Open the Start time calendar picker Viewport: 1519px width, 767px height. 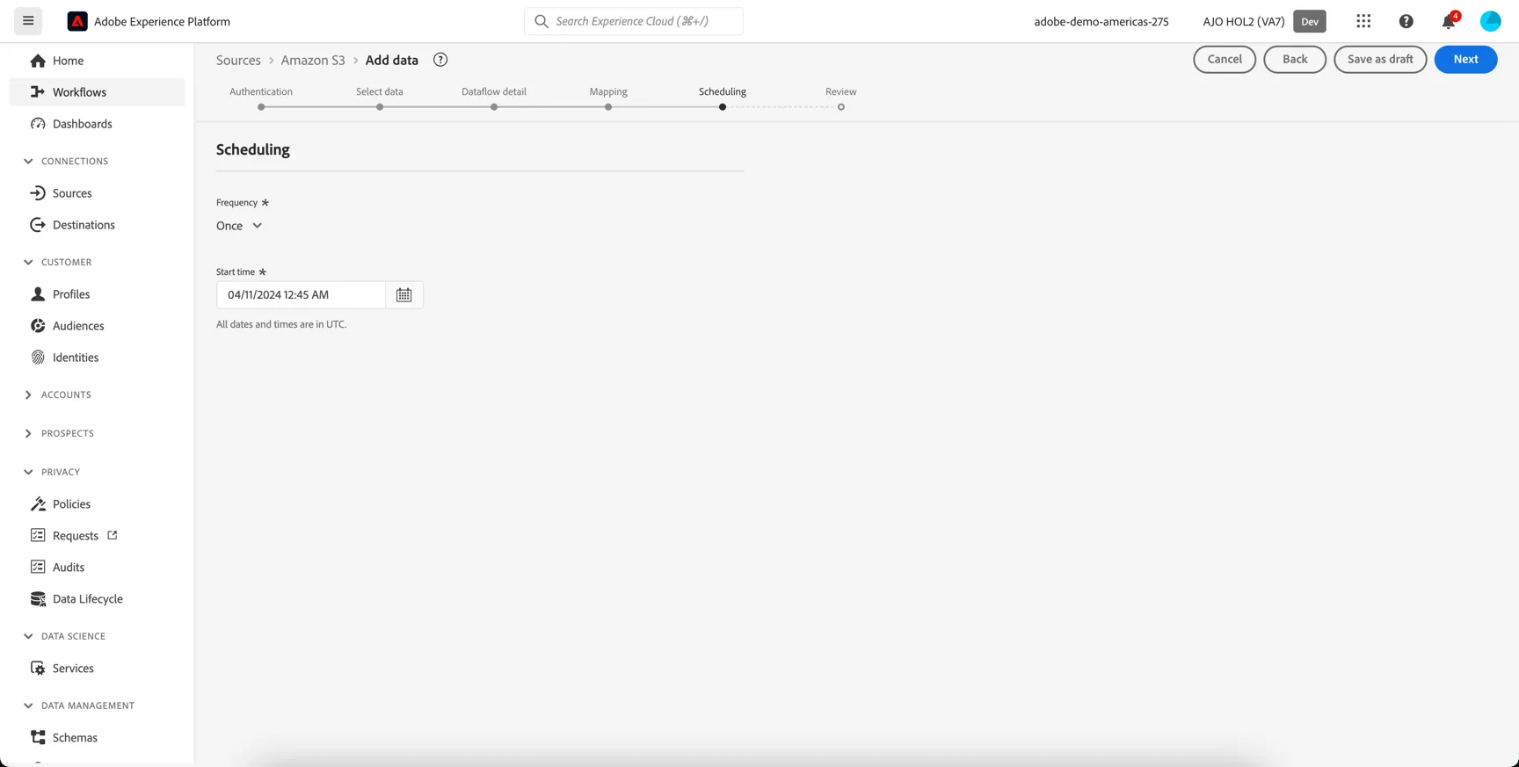pyautogui.click(x=404, y=294)
